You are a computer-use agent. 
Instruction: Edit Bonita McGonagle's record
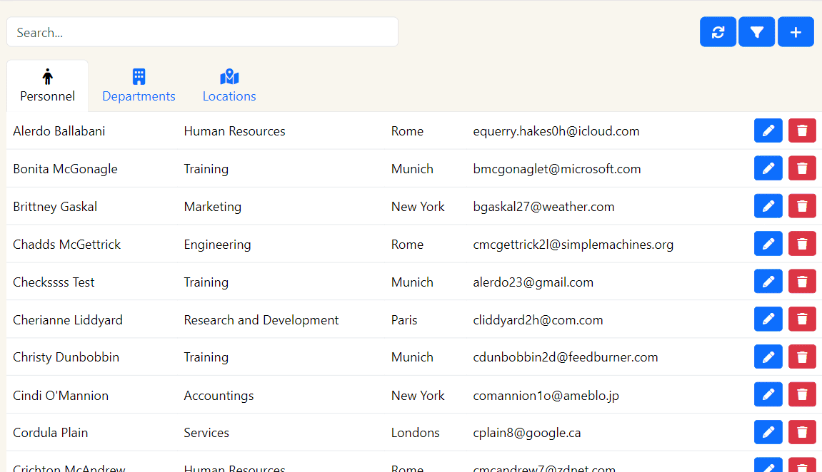pyautogui.click(x=768, y=169)
